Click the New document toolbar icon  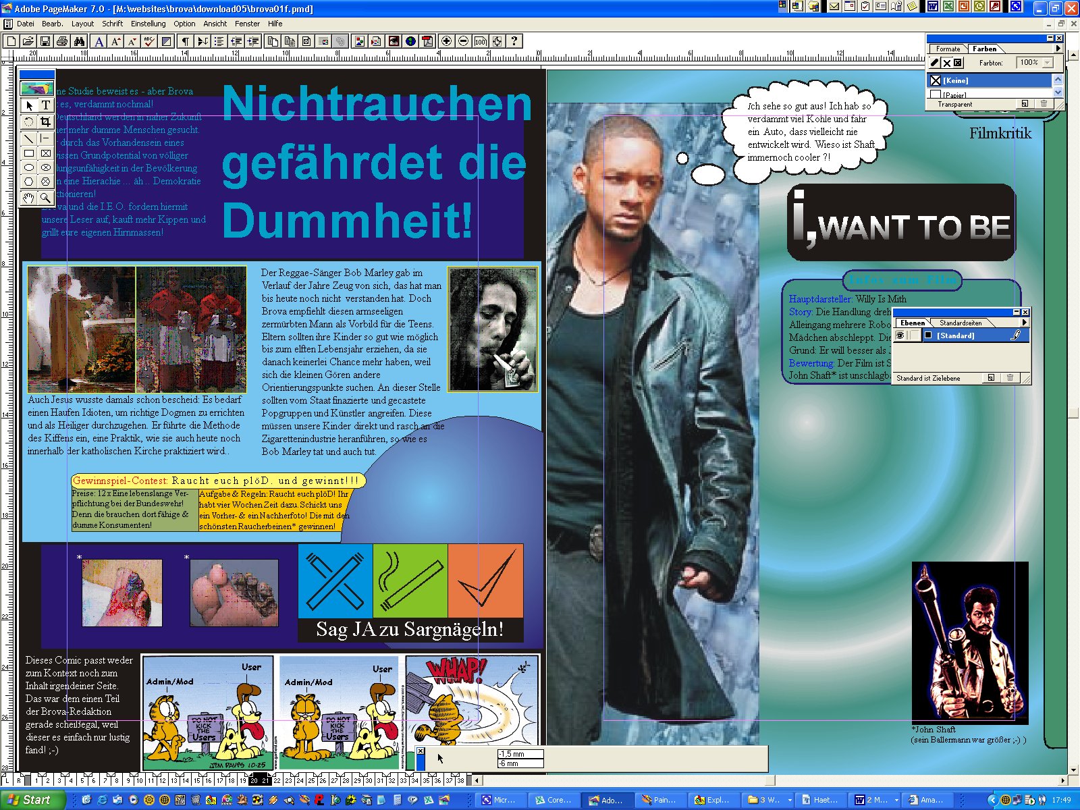(x=11, y=41)
